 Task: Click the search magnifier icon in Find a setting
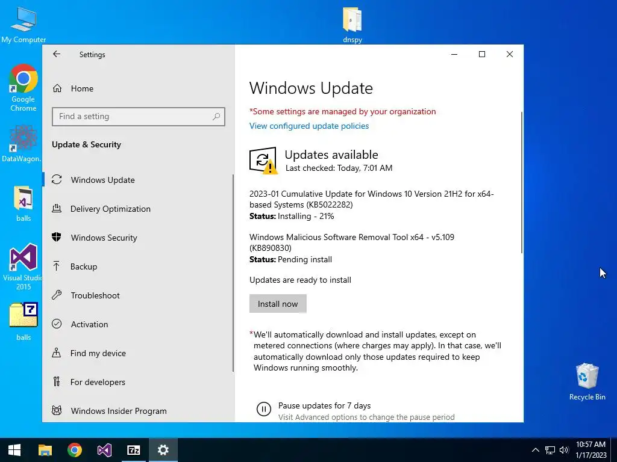(x=216, y=116)
